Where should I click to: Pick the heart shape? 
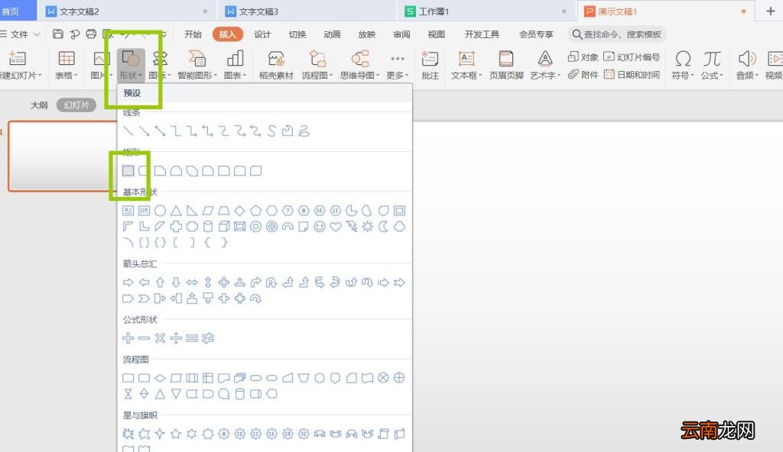click(x=336, y=227)
